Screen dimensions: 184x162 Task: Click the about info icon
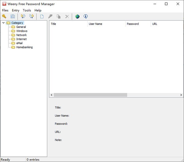point(86,17)
